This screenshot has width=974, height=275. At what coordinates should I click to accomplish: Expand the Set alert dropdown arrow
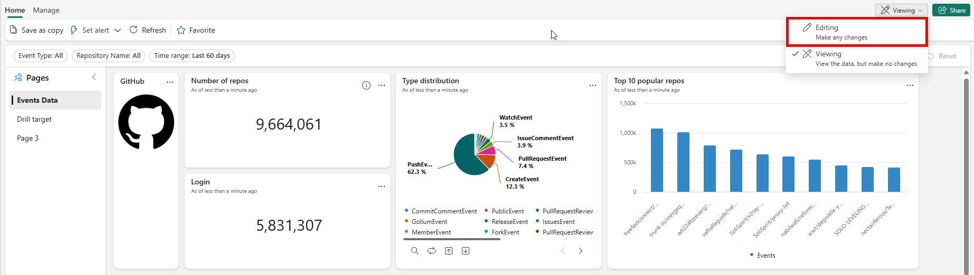click(118, 31)
